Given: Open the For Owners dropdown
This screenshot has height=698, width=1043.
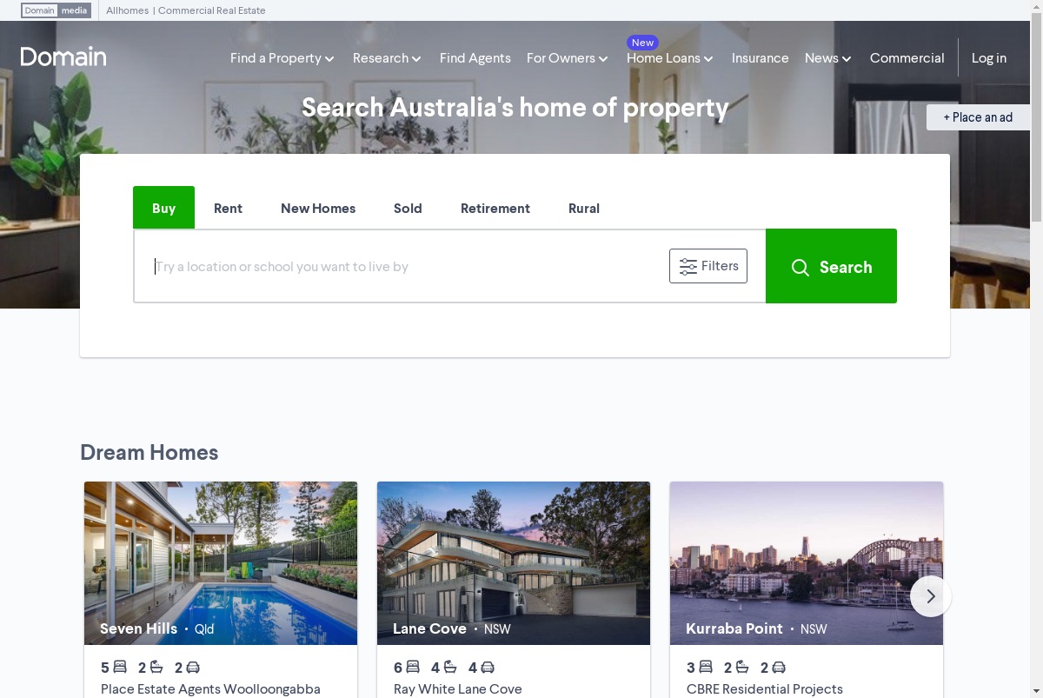Looking at the screenshot, I should pos(568,58).
